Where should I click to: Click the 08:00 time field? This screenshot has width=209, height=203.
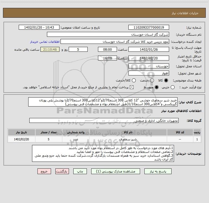click(x=107, y=49)
